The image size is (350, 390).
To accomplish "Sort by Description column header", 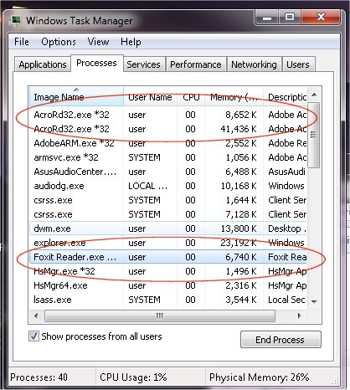I will tap(286, 97).
